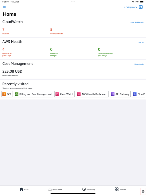Open the API Gateway button
The width and height of the screenshot is (146, 195).
click(x=120, y=94)
